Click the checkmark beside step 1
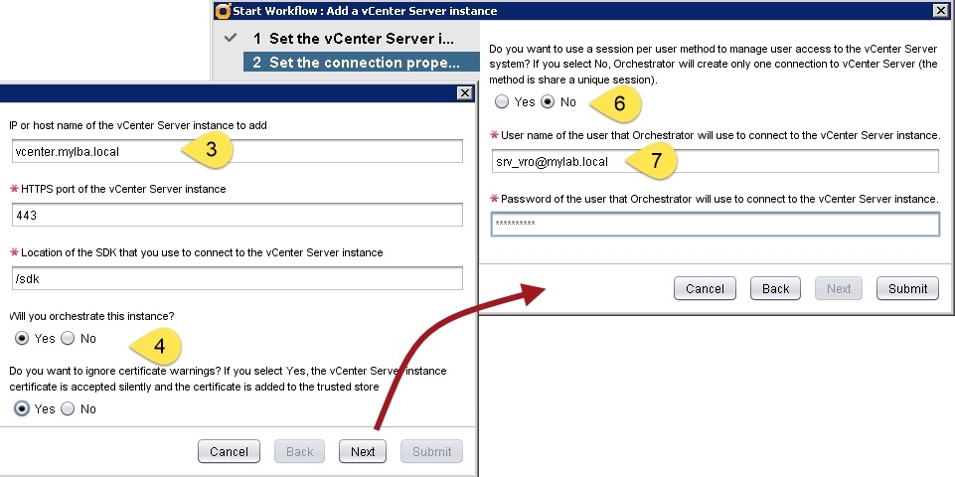This screenshot has height=477, width=955. pyautogui.click(x=231, y=38)
